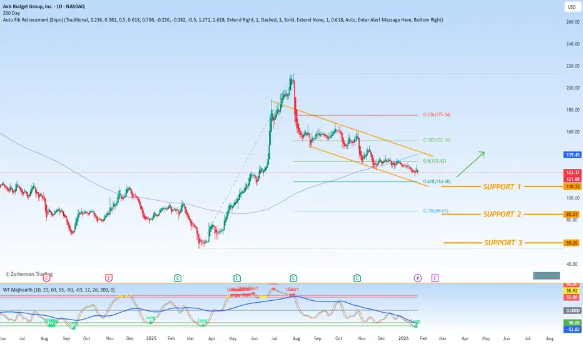Click the red 123.17 price tag
Image resolution: width=583 pixels, height=344 pixels.
572,173
